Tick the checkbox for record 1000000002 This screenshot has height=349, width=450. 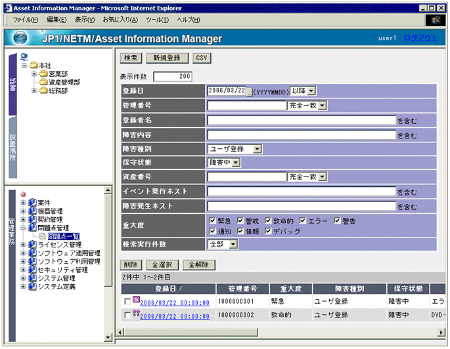127,316
